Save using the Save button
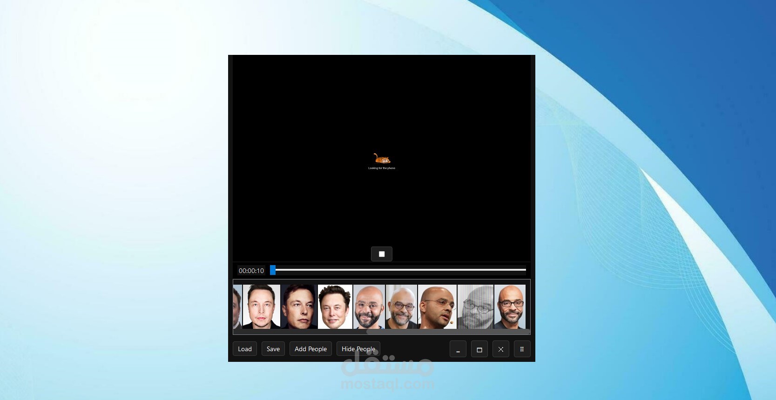The width and height of the screenshot is (776, 400). coord(273,349)
